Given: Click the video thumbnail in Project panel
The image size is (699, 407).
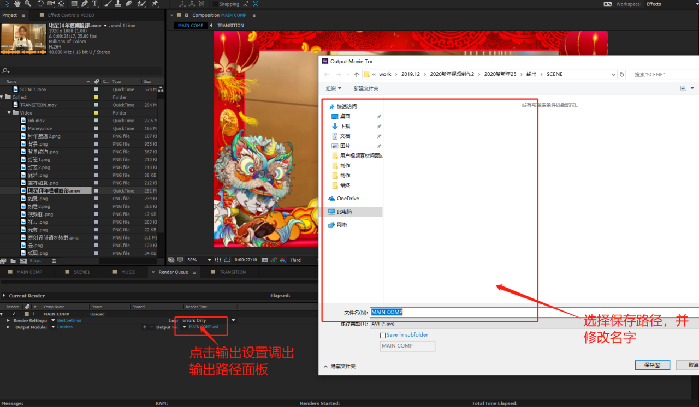Looking at the screenshot, I should (23, 39).
